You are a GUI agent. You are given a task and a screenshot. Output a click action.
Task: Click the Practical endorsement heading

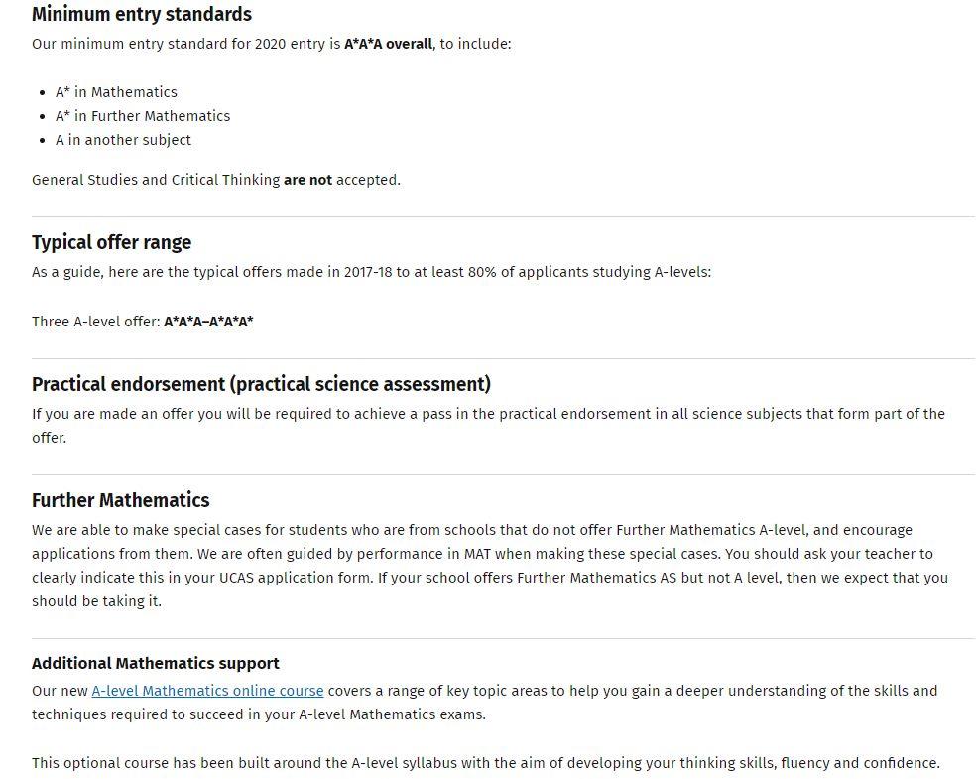tap(261, 384)
